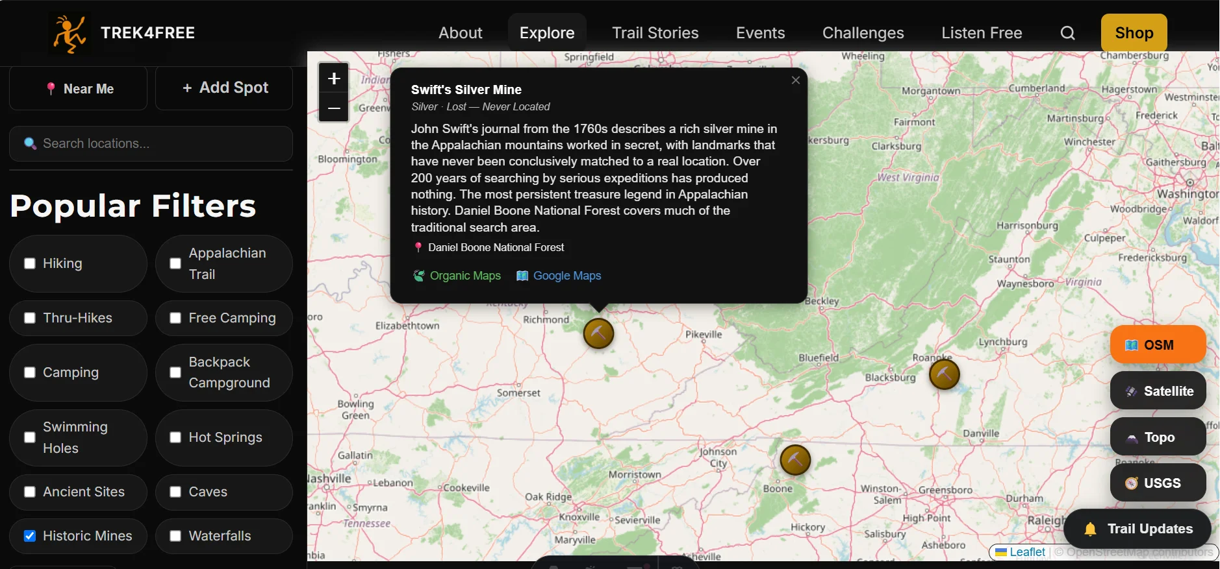Toggle the Backpack Campground filter

pyautogui.click(x=175, y=372)
